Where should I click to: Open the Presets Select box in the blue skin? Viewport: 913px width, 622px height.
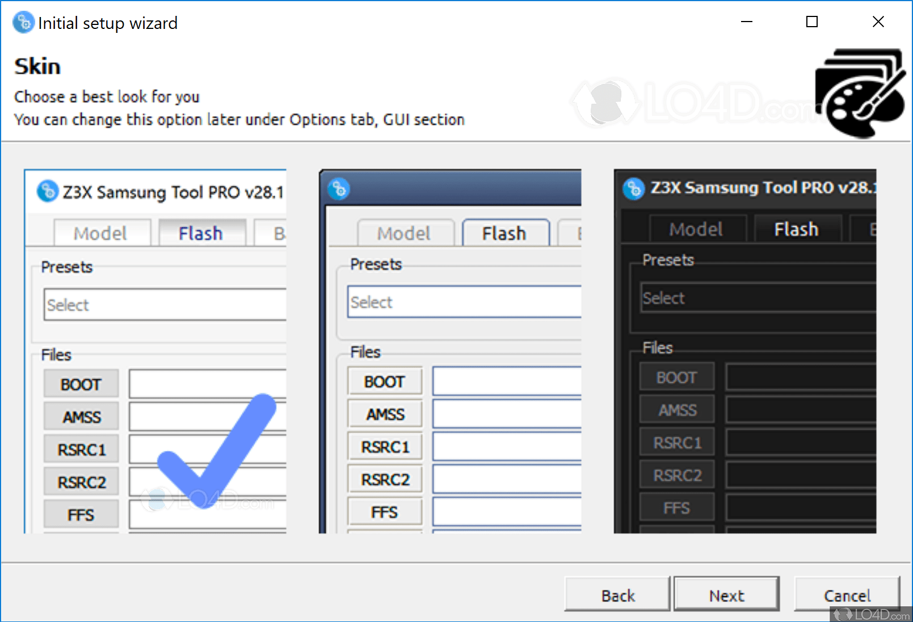(465, 302)
